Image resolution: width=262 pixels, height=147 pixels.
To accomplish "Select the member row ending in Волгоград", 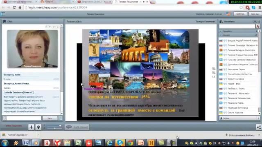I will click(x=238, y=108).
